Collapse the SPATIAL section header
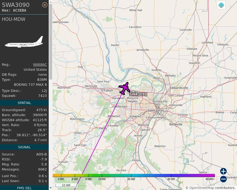The height and width of the screenshot is (190, 237). pos(24,103)
